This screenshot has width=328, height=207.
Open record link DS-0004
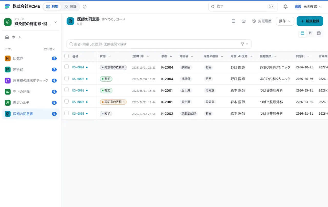tap(78, 68)
